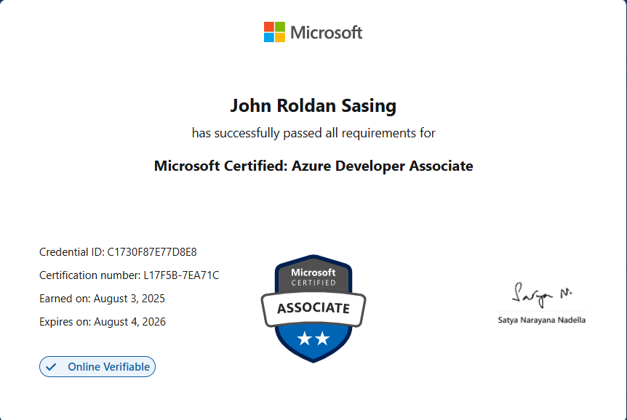Click the checkmark icon in Online Verifiable badge
Image resolution: width=627 pixels, height=420 pixels.
click(x=51, y=367)
